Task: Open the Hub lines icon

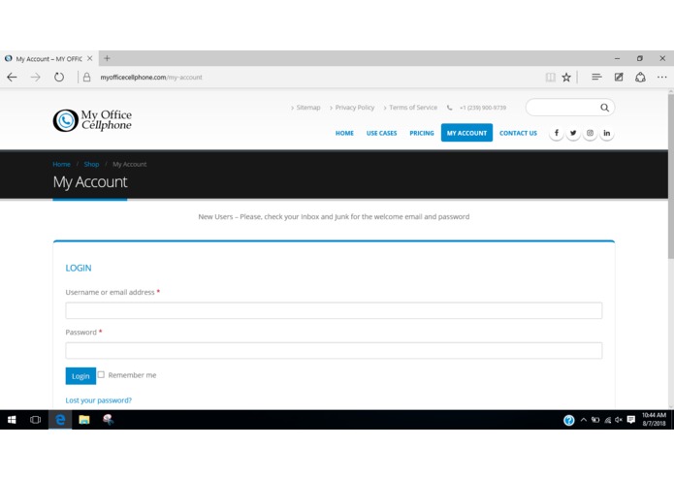Action: [596, 77]
